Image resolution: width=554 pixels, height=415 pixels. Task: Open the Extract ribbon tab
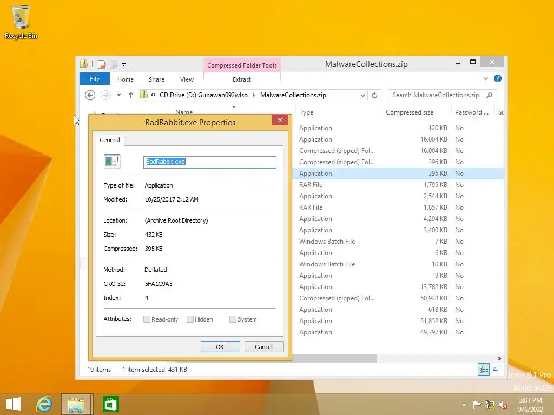pyautogui.click(x=242, y=79)
